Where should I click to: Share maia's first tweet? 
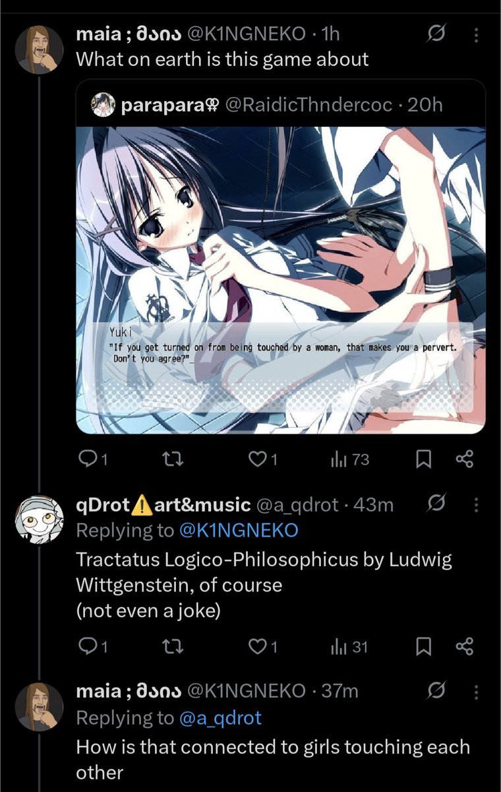(x=465, y=459)
